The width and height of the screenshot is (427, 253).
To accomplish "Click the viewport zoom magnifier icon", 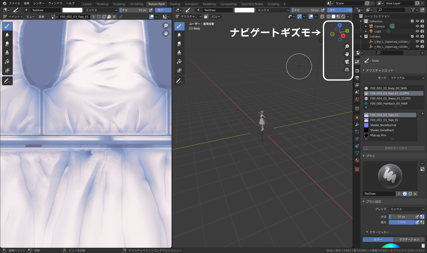I will coord(347,46).
